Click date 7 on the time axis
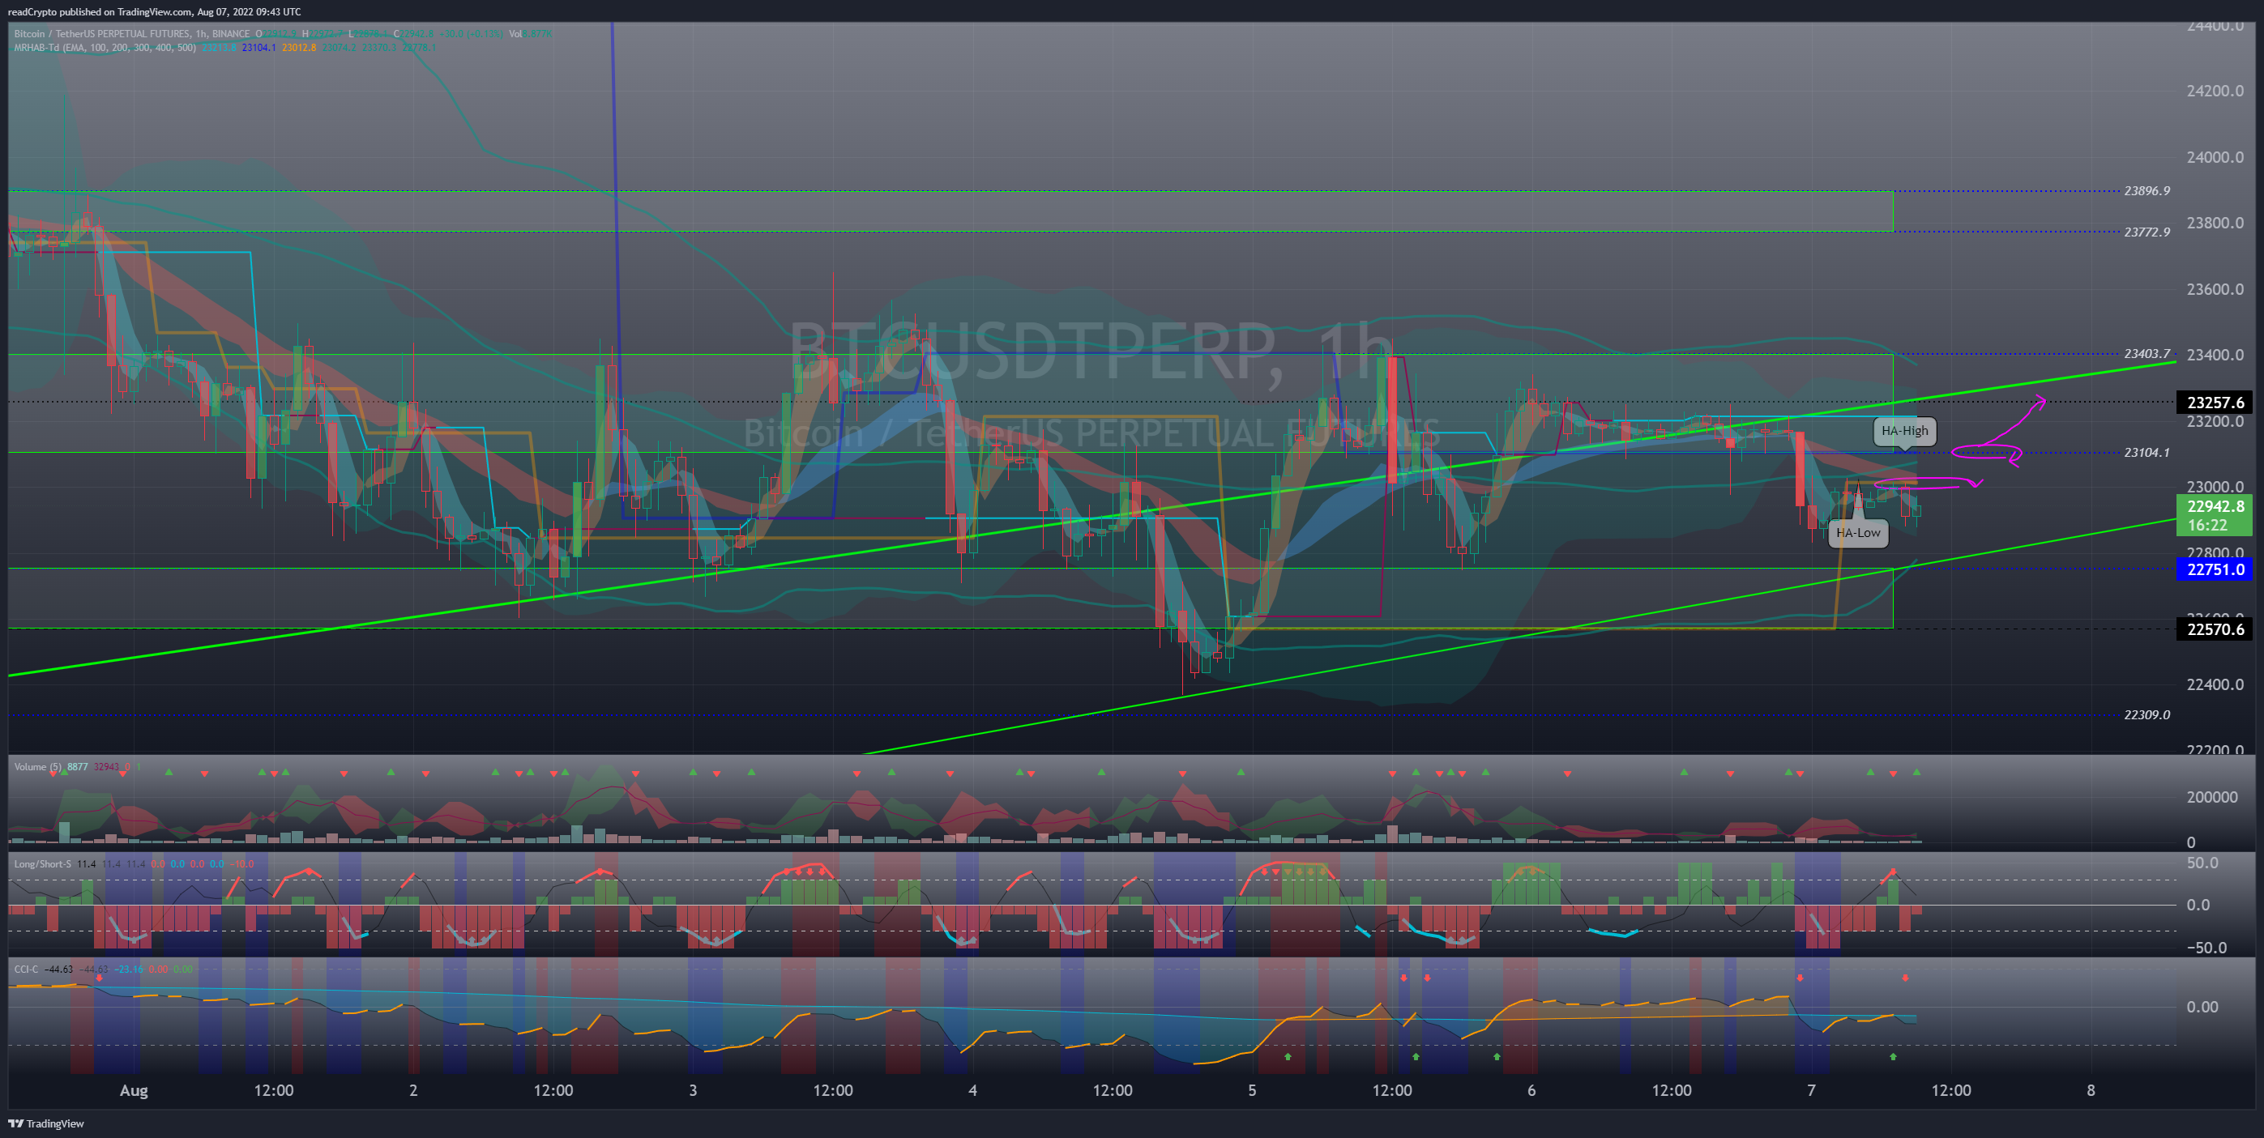2264x1138 pixels. pyautogui.click(x=1810, y=1090)
